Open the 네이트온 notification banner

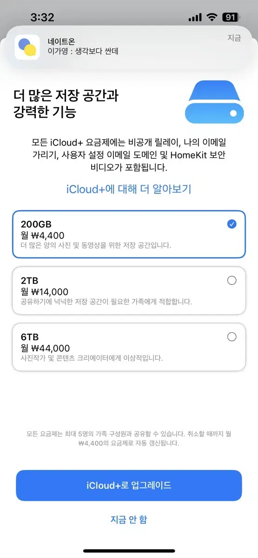tap(129, 47)
